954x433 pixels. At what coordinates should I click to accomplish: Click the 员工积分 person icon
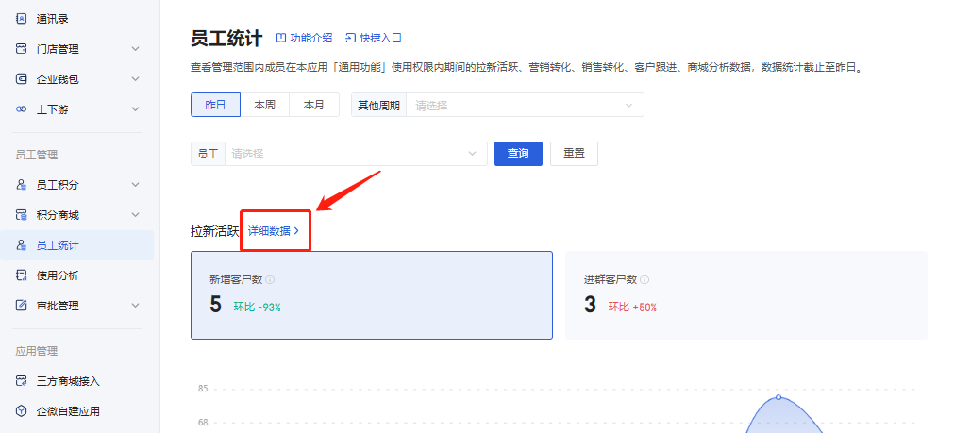[x=22, y=185]
